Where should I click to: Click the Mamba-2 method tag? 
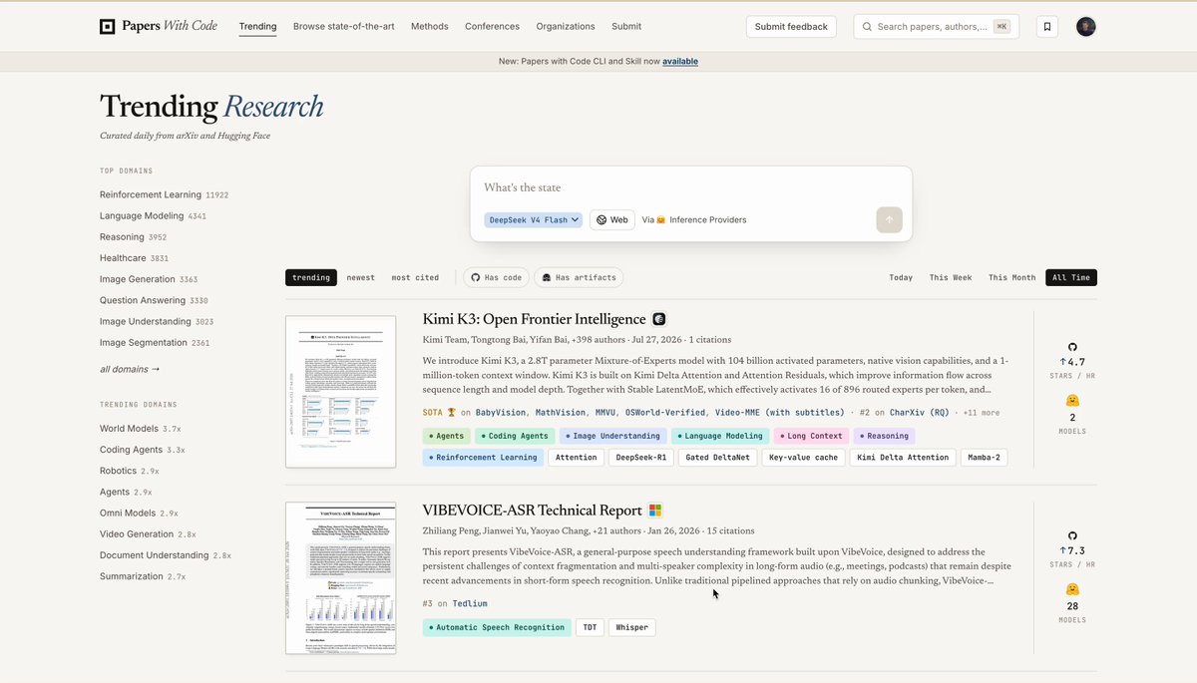pos(985,458)
